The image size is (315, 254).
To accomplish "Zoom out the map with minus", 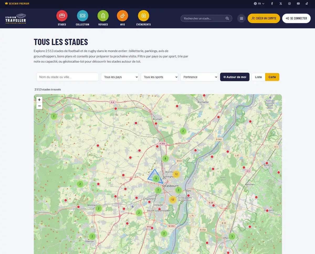I will coord(39,106).
